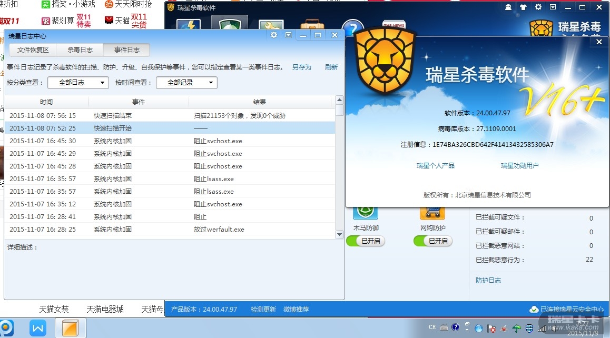Image resolution: width=610 pixels, height=338 pixels.
Task: Click the user account icon in Rising title bar
Action: click(508, 7)
